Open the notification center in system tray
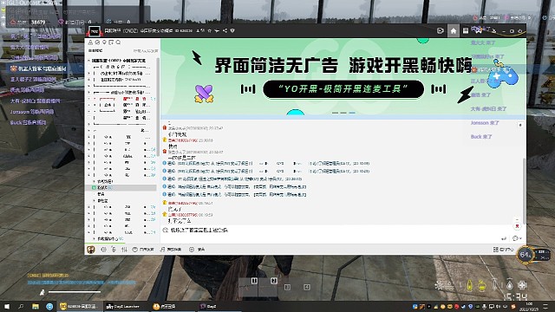The image size is (555, 312). (x=545, y=306)
